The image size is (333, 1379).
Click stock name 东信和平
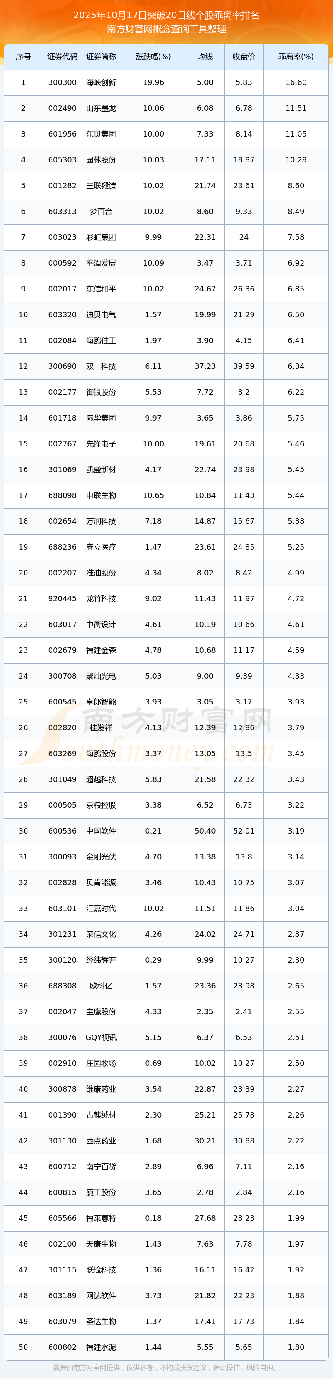[101, 289]
